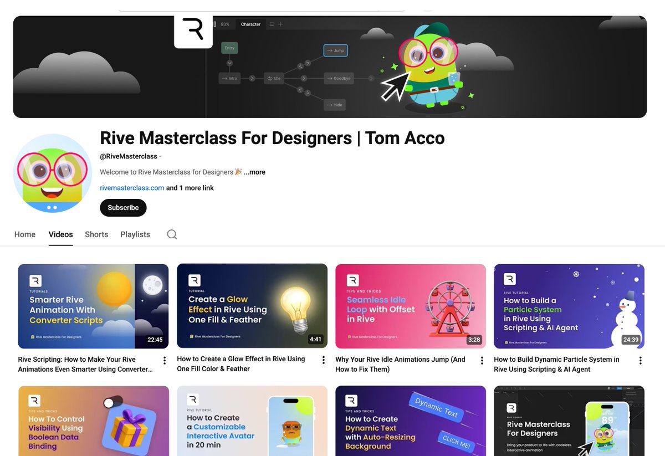Click the channel avatar profile picture
Image resolution: width=665 pixels, height=456 pixels.
(x=53, y=173)
